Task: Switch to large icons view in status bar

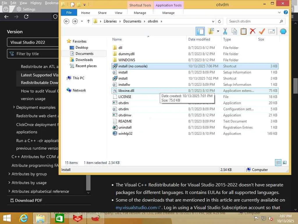Action: point(285,162)
